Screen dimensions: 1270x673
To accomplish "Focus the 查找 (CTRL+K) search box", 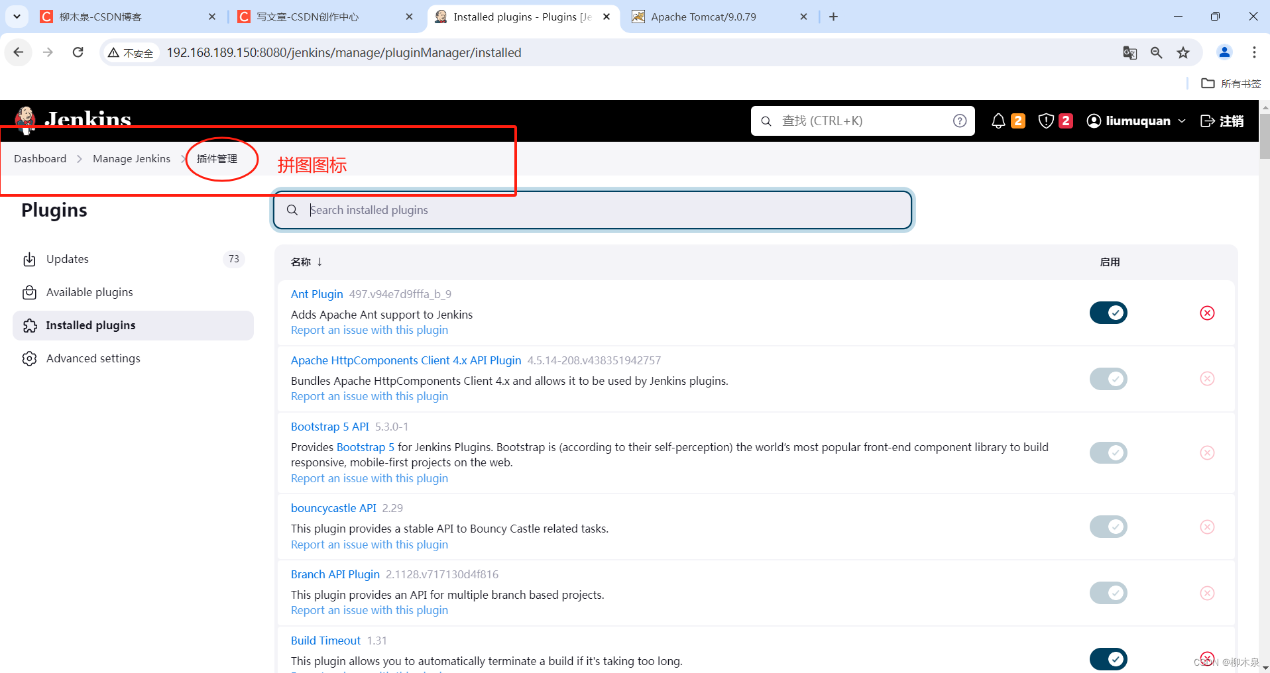I will click(862, 121).
